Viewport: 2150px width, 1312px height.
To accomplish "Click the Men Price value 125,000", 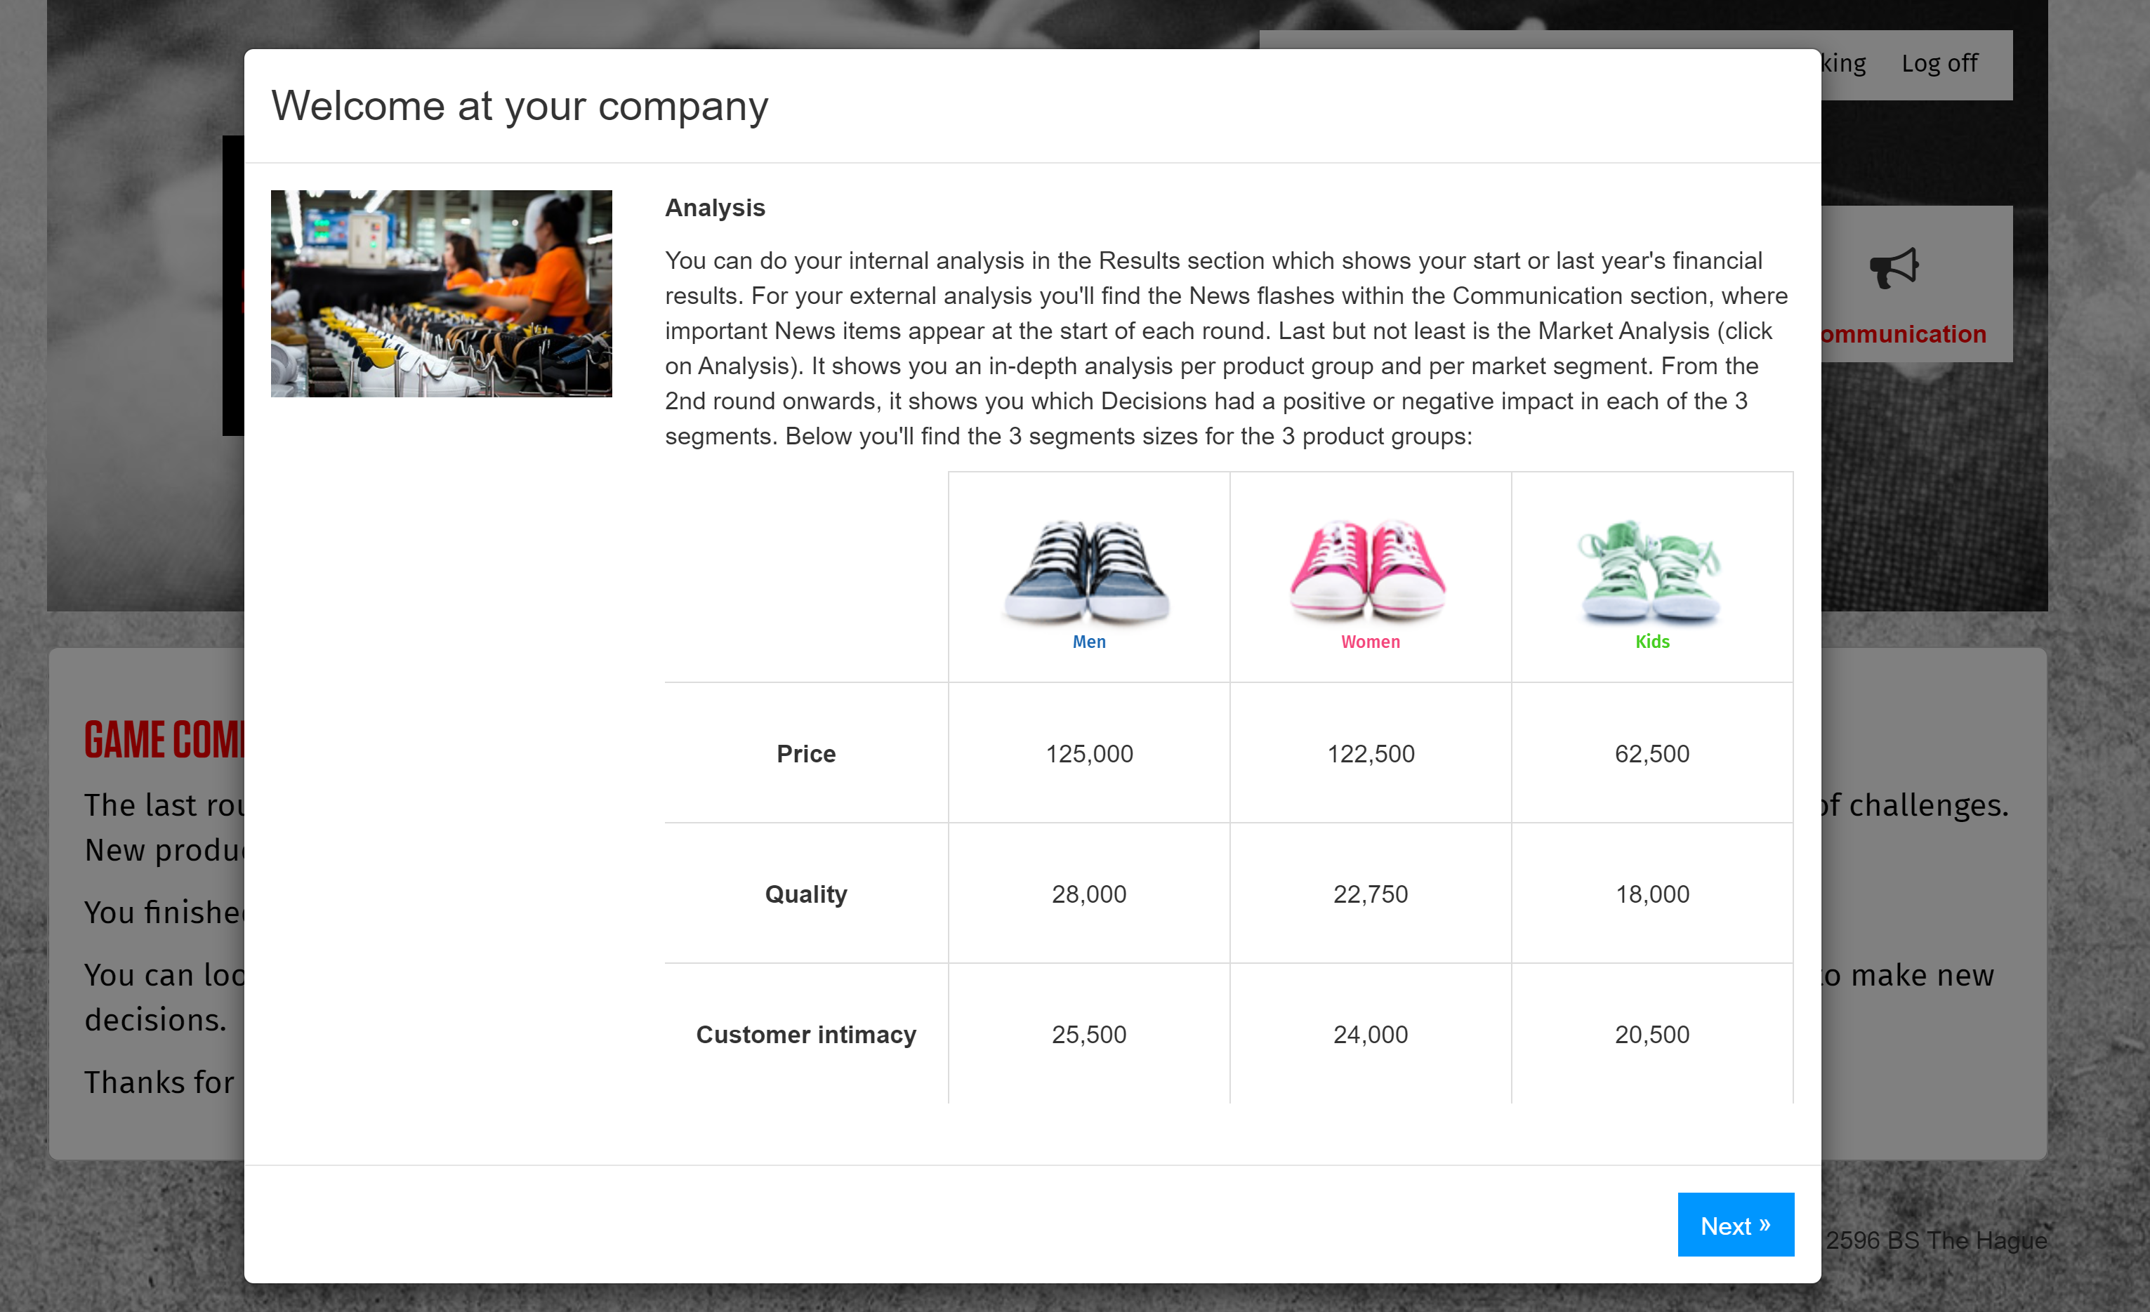I will 1089,754.
